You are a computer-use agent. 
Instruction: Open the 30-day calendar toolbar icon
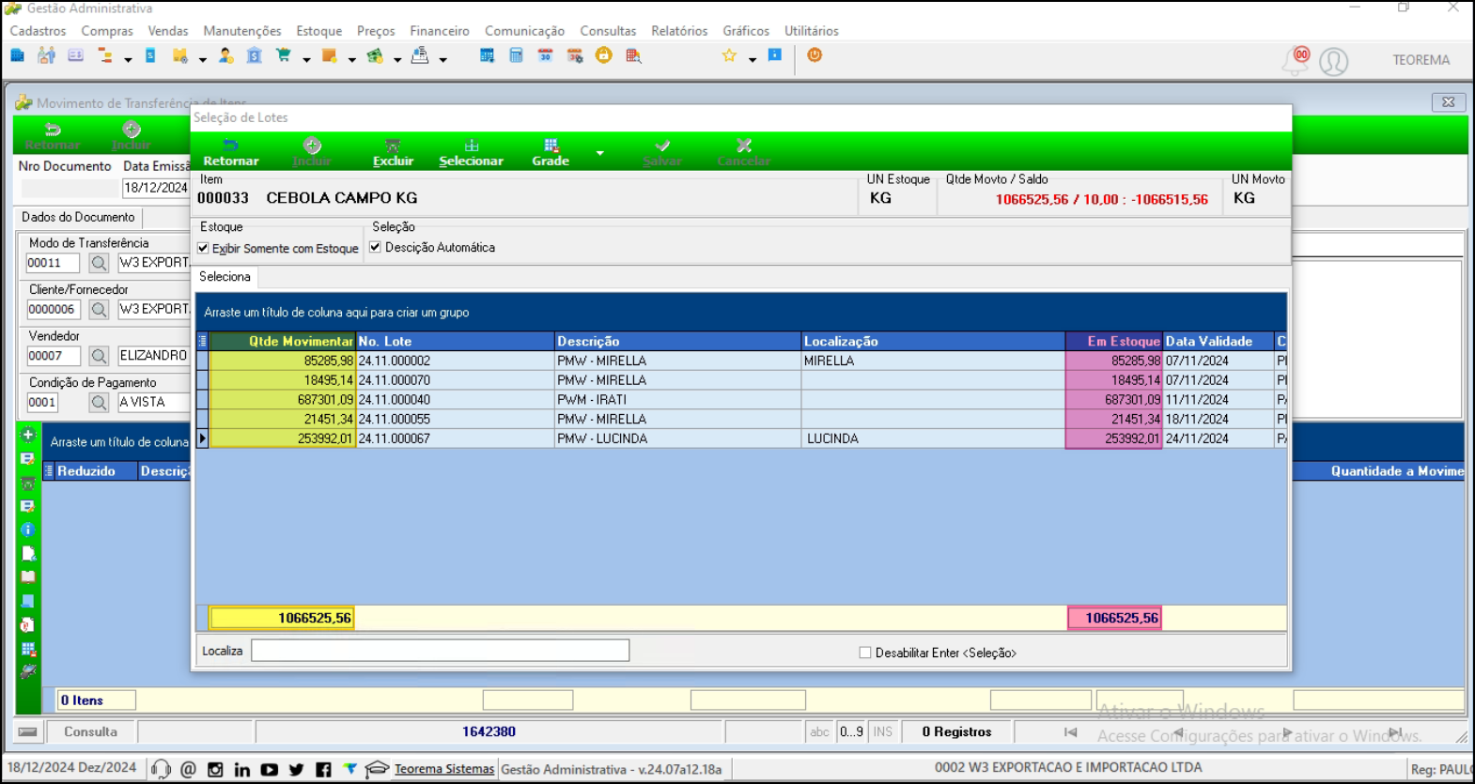click(x=545, y=56)
